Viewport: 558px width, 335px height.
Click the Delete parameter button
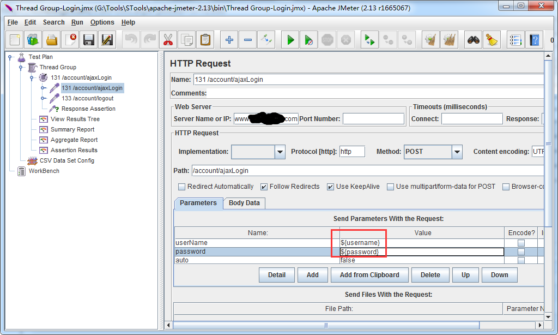tap(430, 275)
